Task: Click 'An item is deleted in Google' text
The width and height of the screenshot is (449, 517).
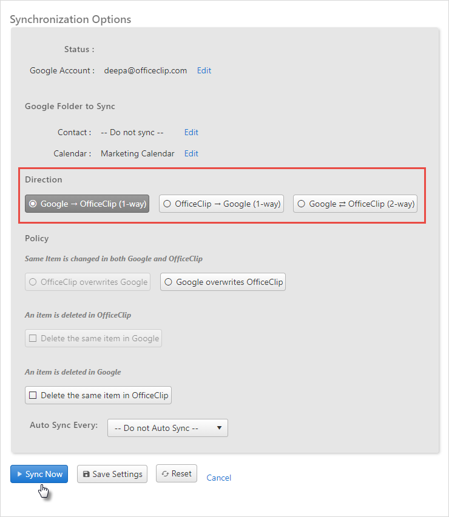Action: point(73,372)
